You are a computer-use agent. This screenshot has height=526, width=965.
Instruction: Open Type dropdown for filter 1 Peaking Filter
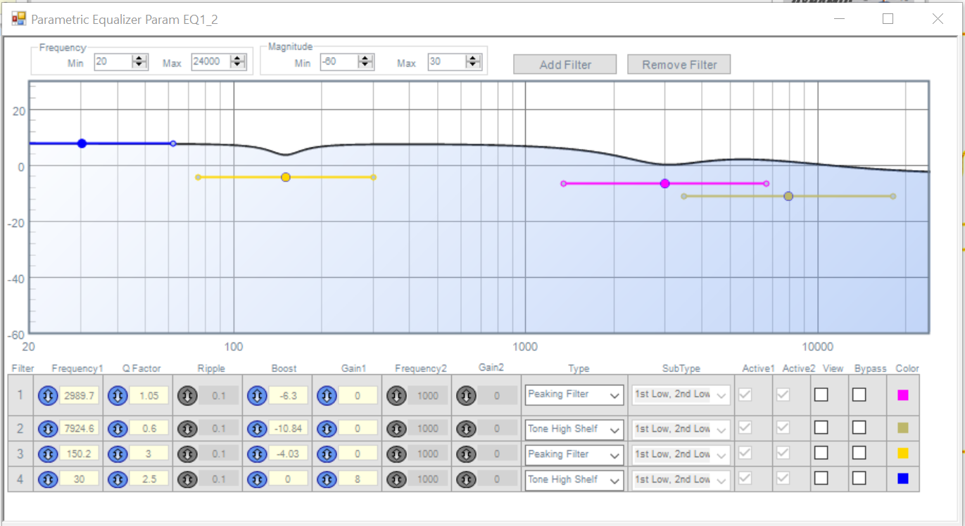(x=574, y=395)
